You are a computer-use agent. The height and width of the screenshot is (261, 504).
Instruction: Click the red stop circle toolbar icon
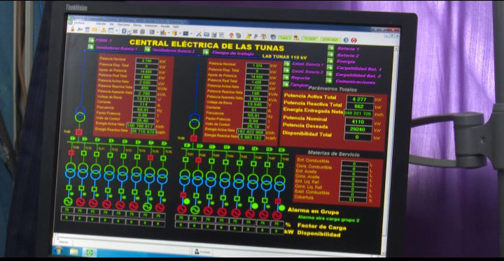click(354, 40)
